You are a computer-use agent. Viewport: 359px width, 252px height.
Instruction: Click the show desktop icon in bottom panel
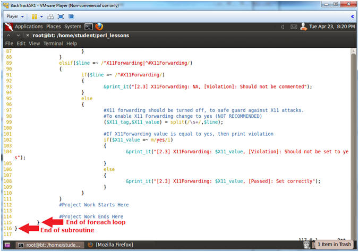tap(7, 245)
